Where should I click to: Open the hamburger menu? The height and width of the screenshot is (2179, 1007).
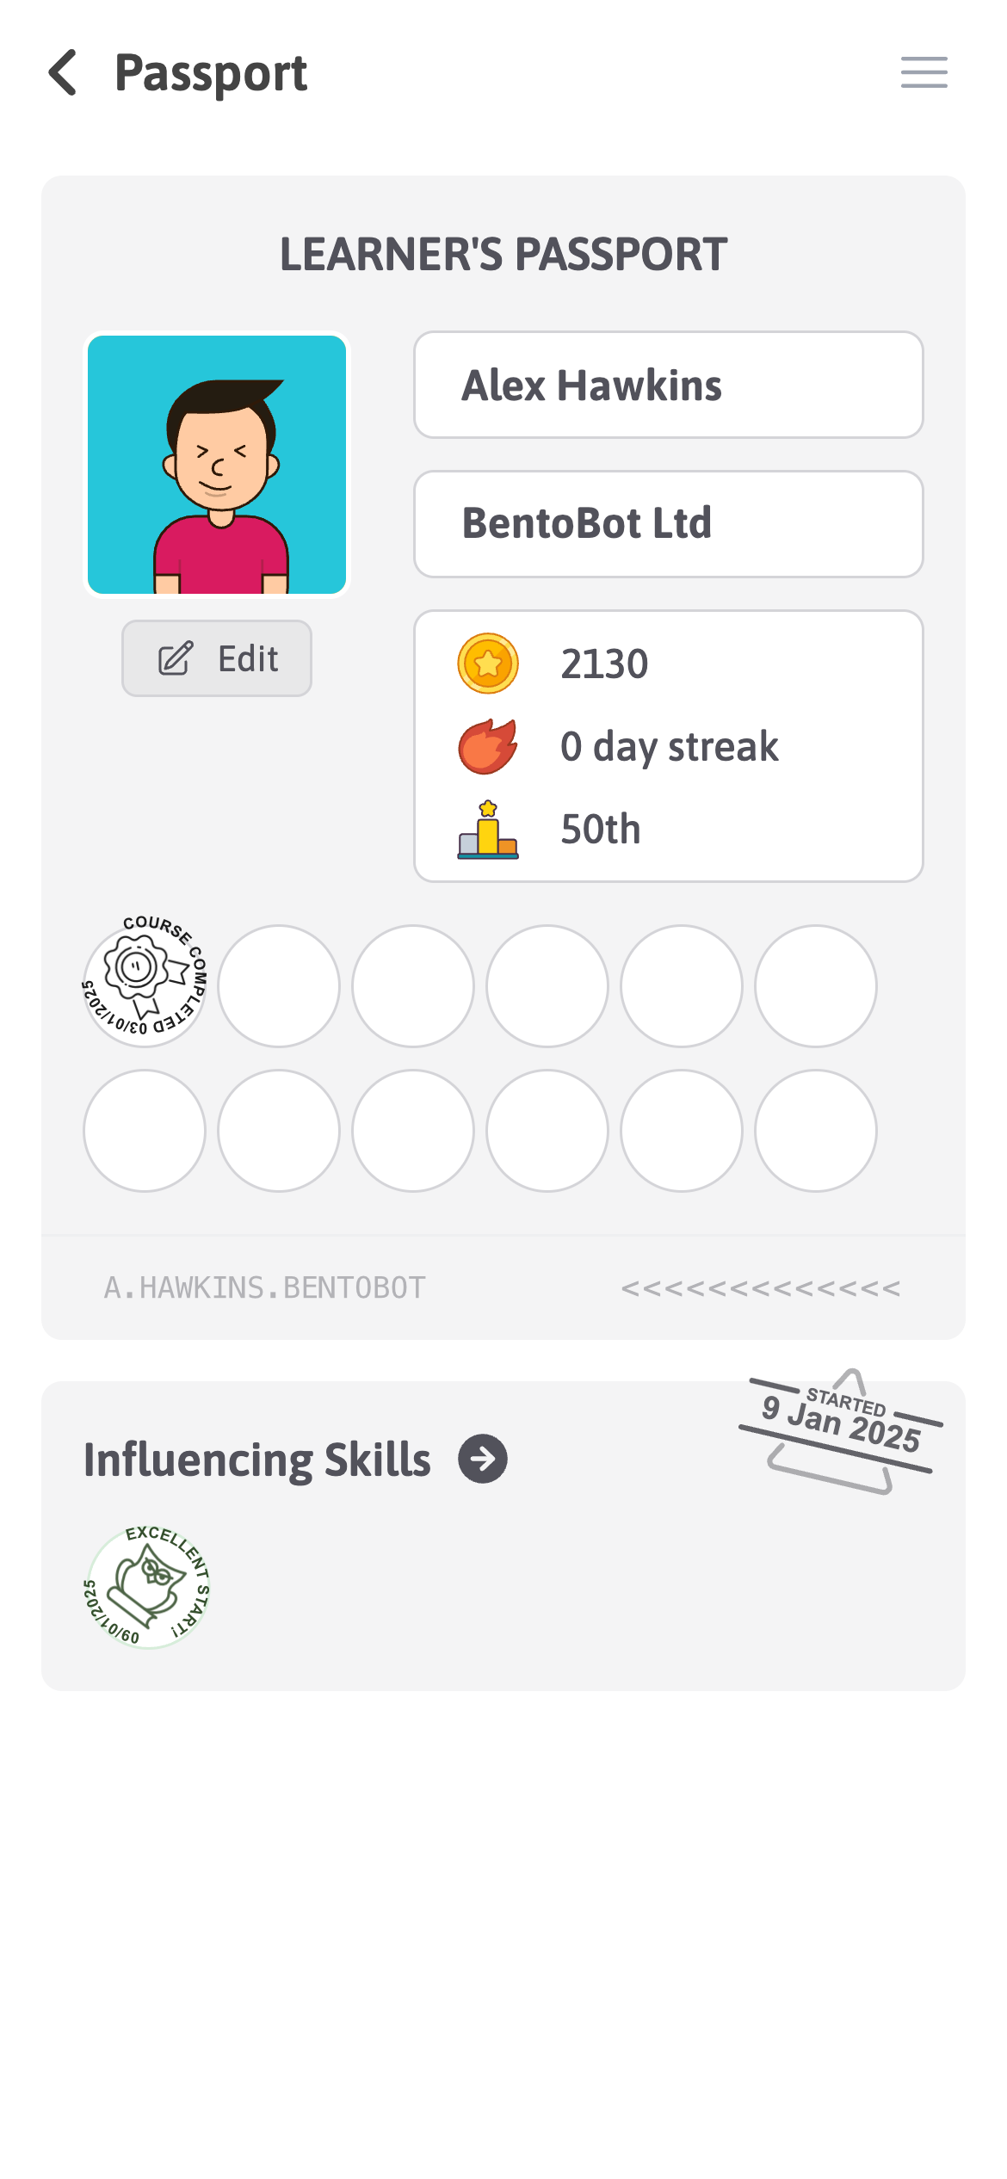(924, 72)
